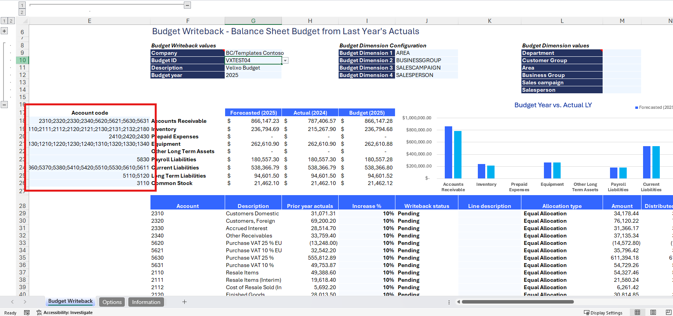Viewport: 673px width, 316px height.
Task: Click the horizontal scrollbar thumb
Action: pyautogui.click(x=517, y=302)
